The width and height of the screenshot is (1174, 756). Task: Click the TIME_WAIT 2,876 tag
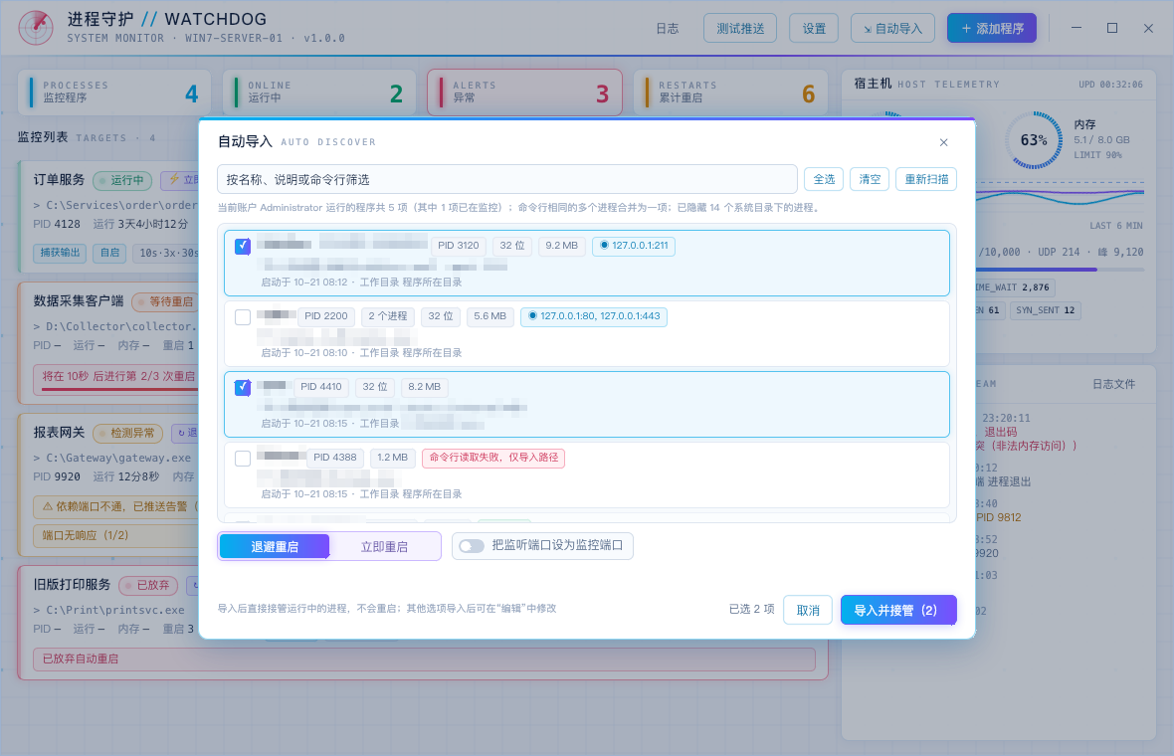(x=1015, y=287)
